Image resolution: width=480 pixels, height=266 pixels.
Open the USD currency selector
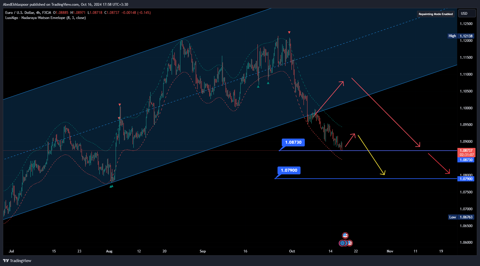coord(467,14)
